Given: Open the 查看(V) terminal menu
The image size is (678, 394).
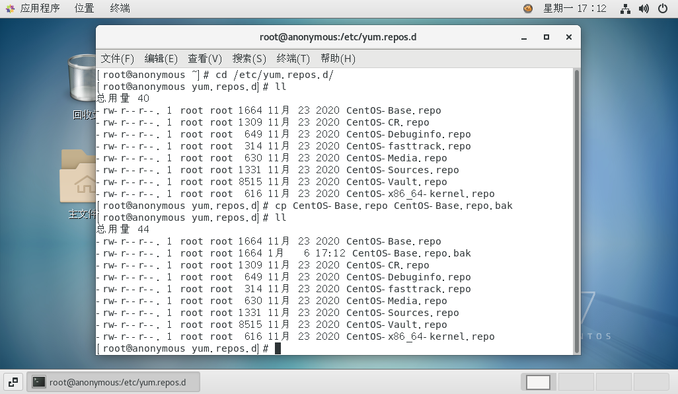Looking at the screenshot, I should coord(205,58).
